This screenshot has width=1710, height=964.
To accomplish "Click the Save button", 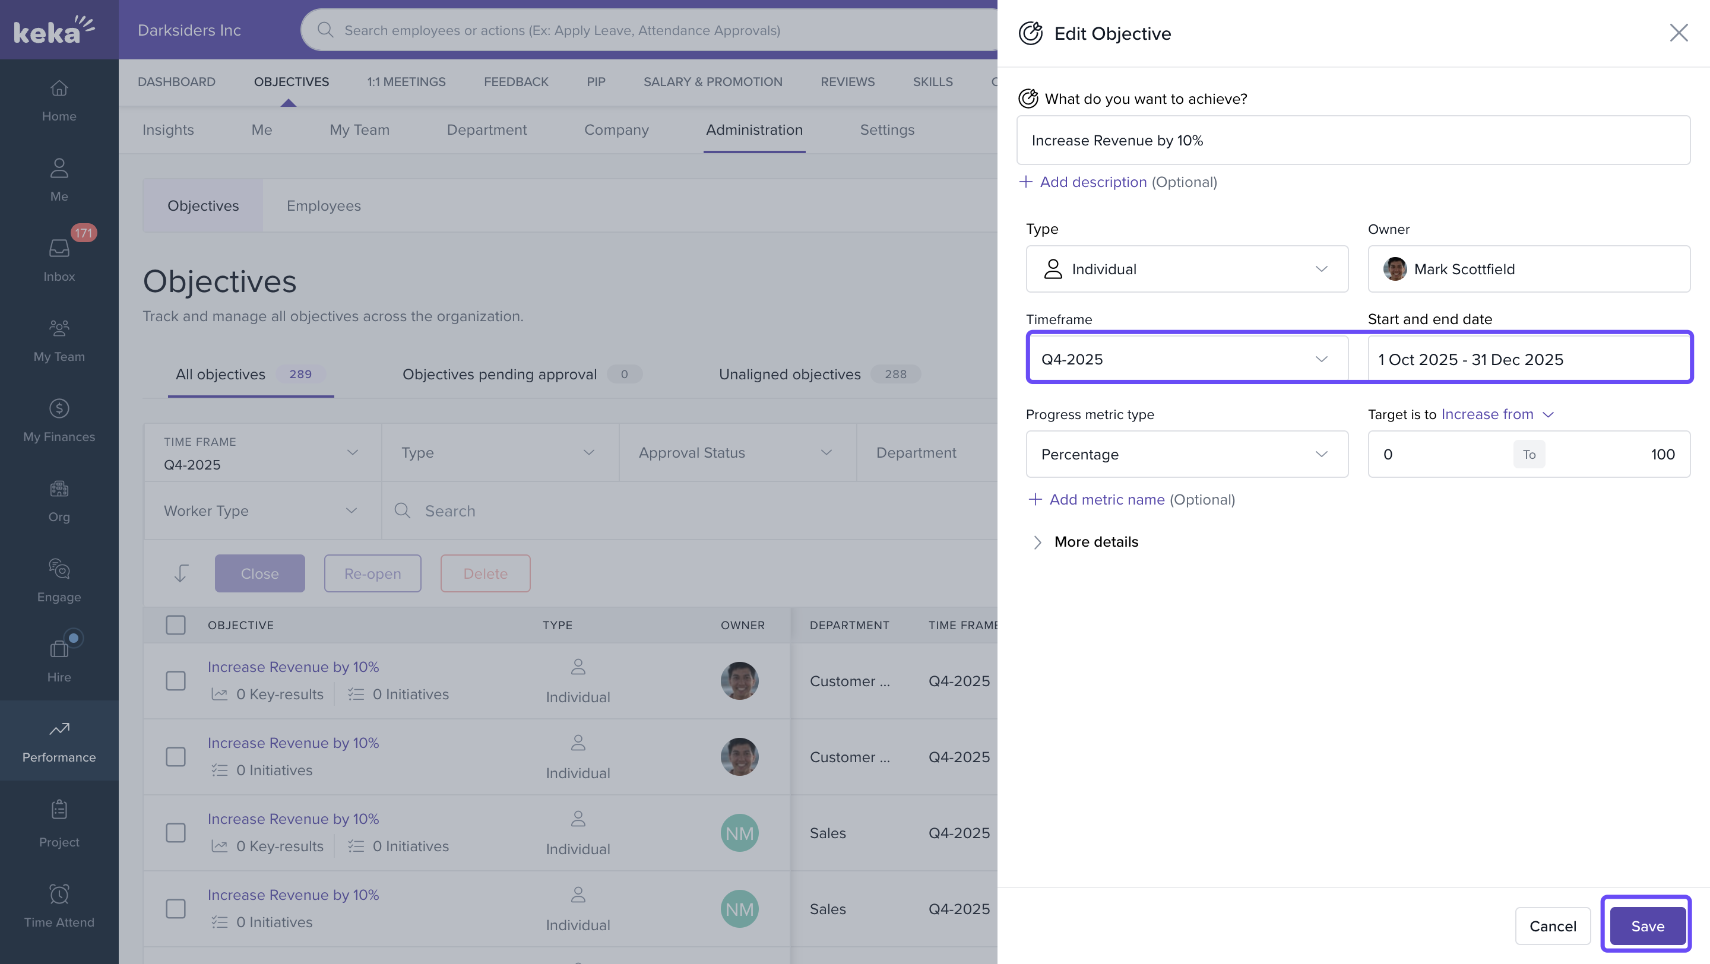I will (1647, 925).
